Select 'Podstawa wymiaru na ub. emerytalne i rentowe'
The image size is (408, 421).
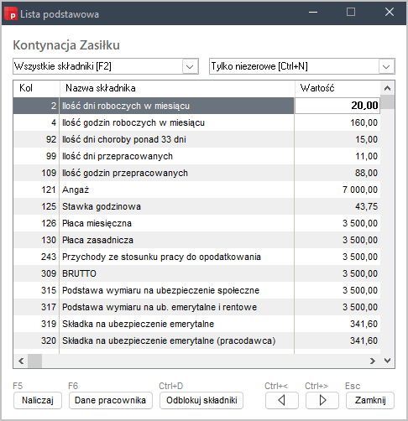(196, 307)
